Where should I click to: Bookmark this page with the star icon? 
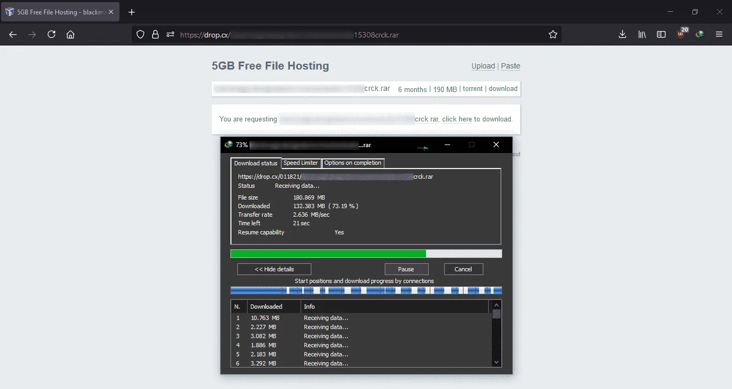(553, 35)
